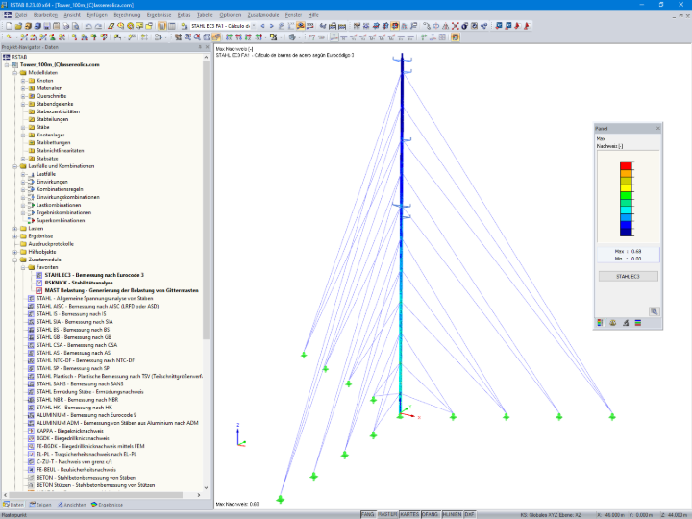Click the magnifier button in the Panel
Image resolution: width=692 pixels, height=519 pixels.
655,311
